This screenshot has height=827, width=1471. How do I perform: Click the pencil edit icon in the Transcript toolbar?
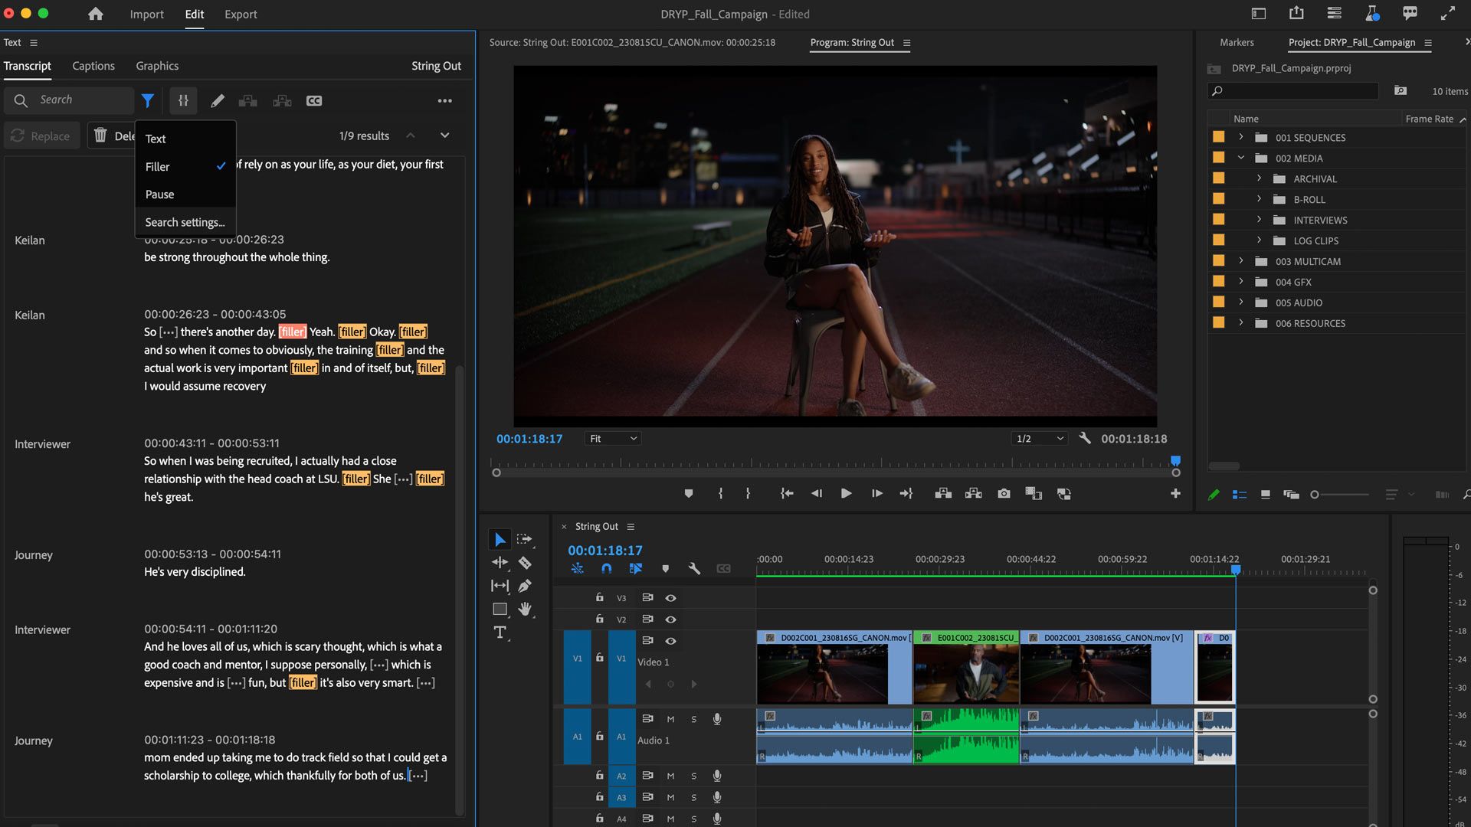(x=218, y=100)
